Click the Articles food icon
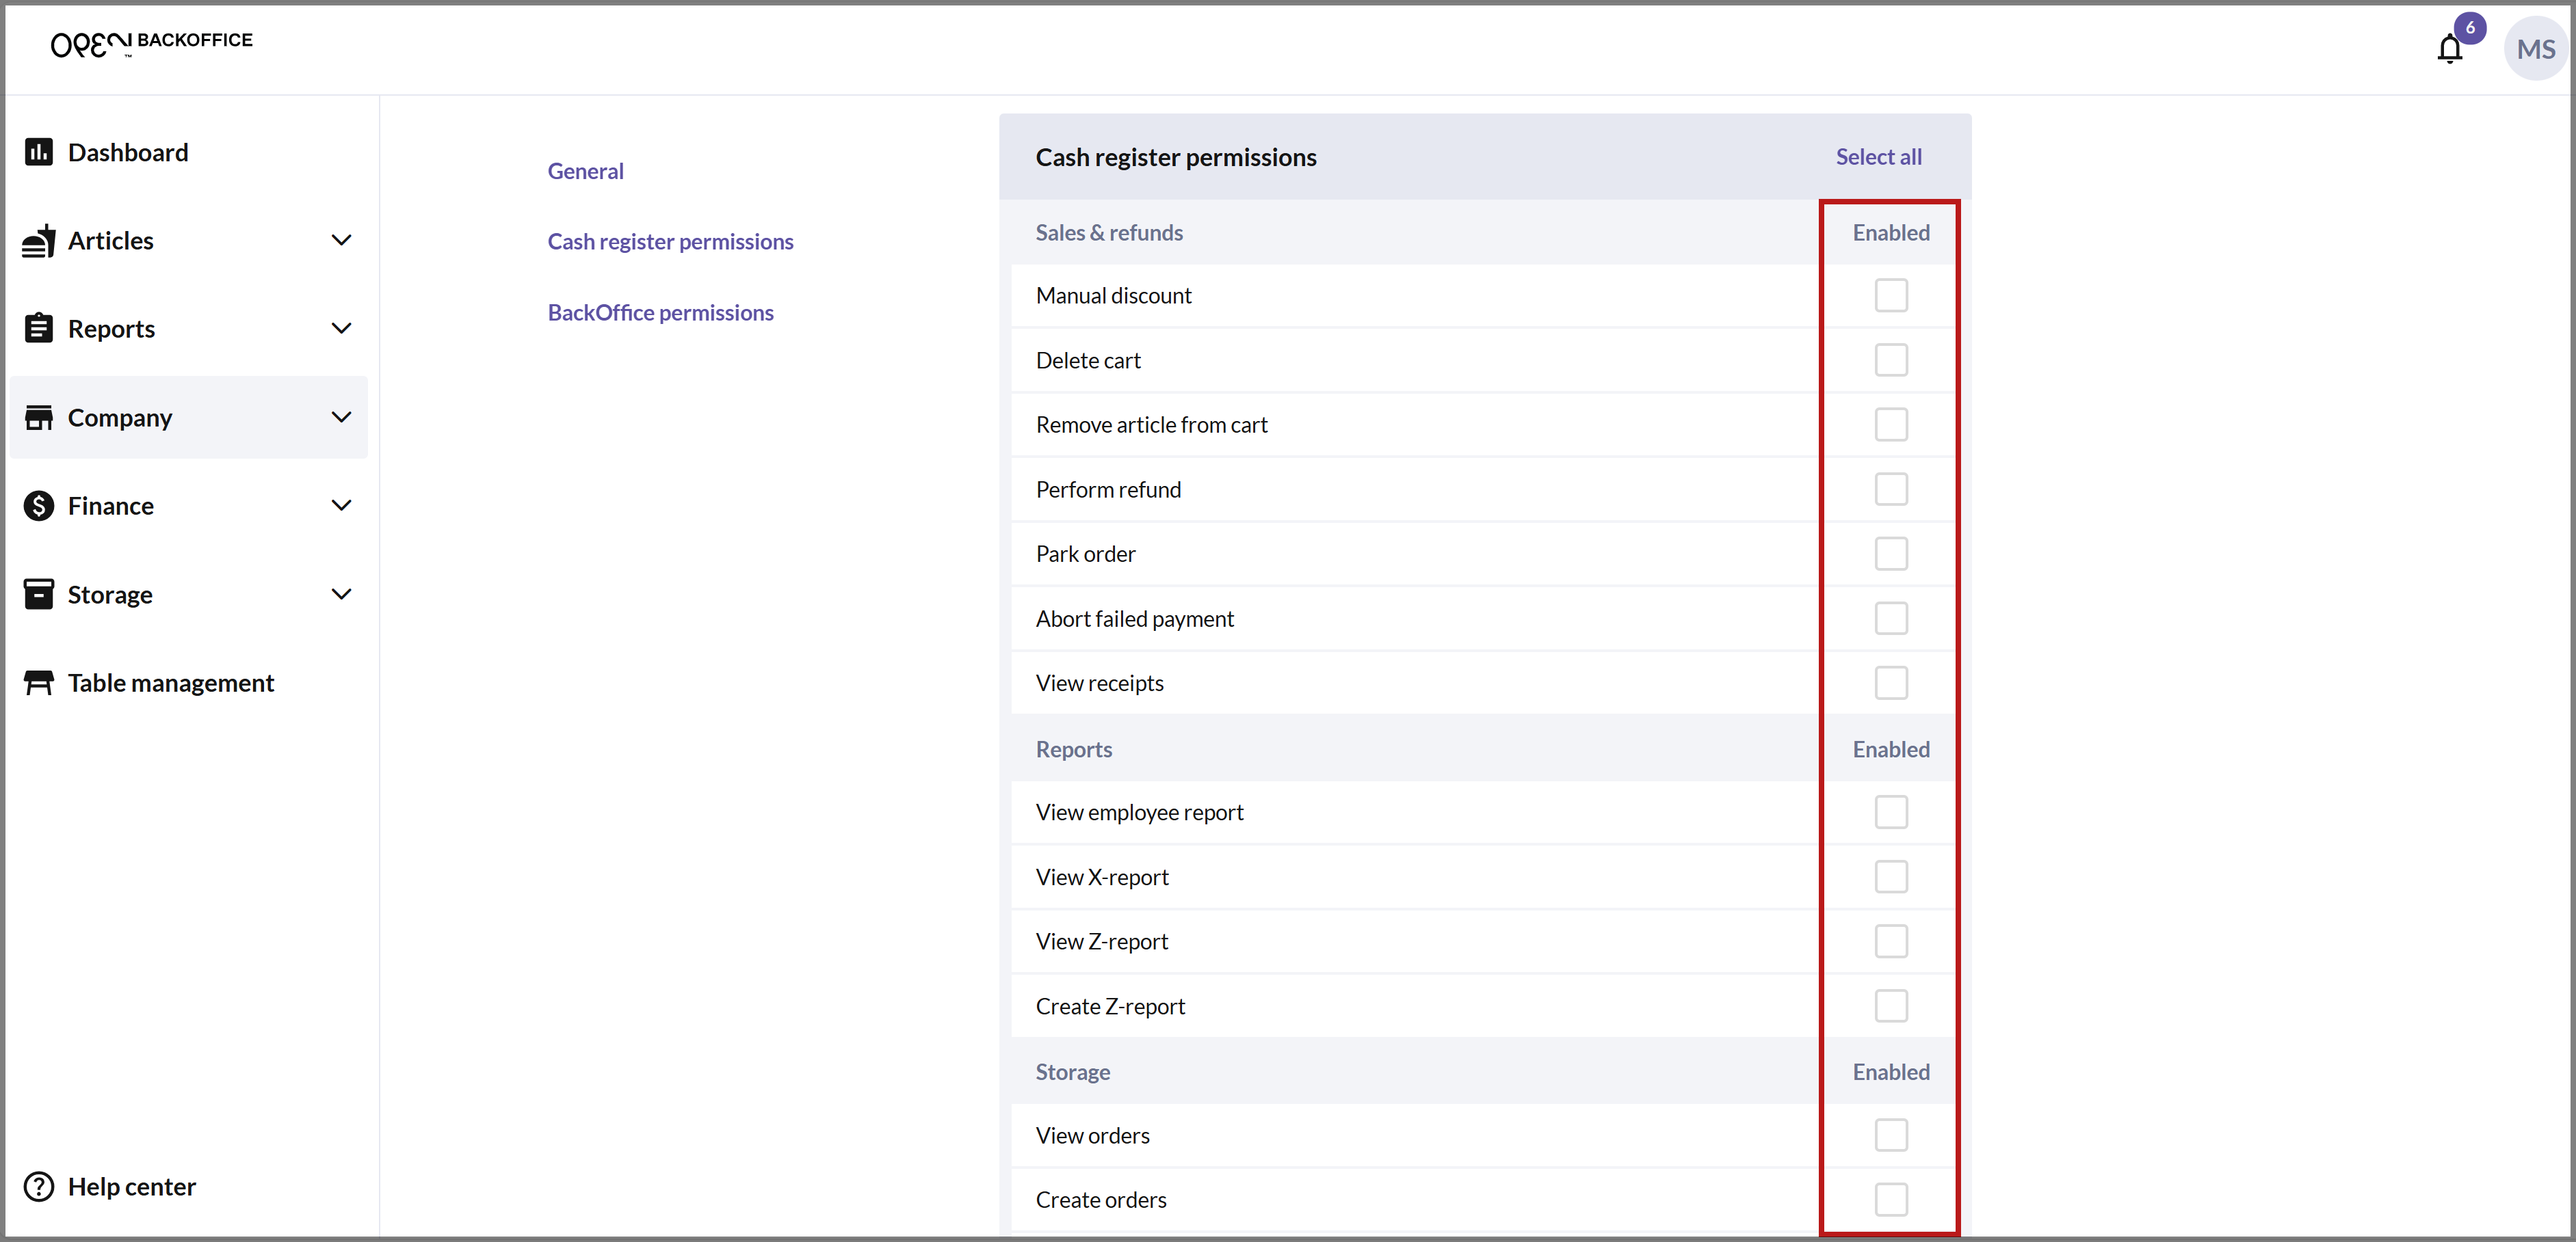The width and height of the screenshot is (2576, 1242). pos(38,241)
